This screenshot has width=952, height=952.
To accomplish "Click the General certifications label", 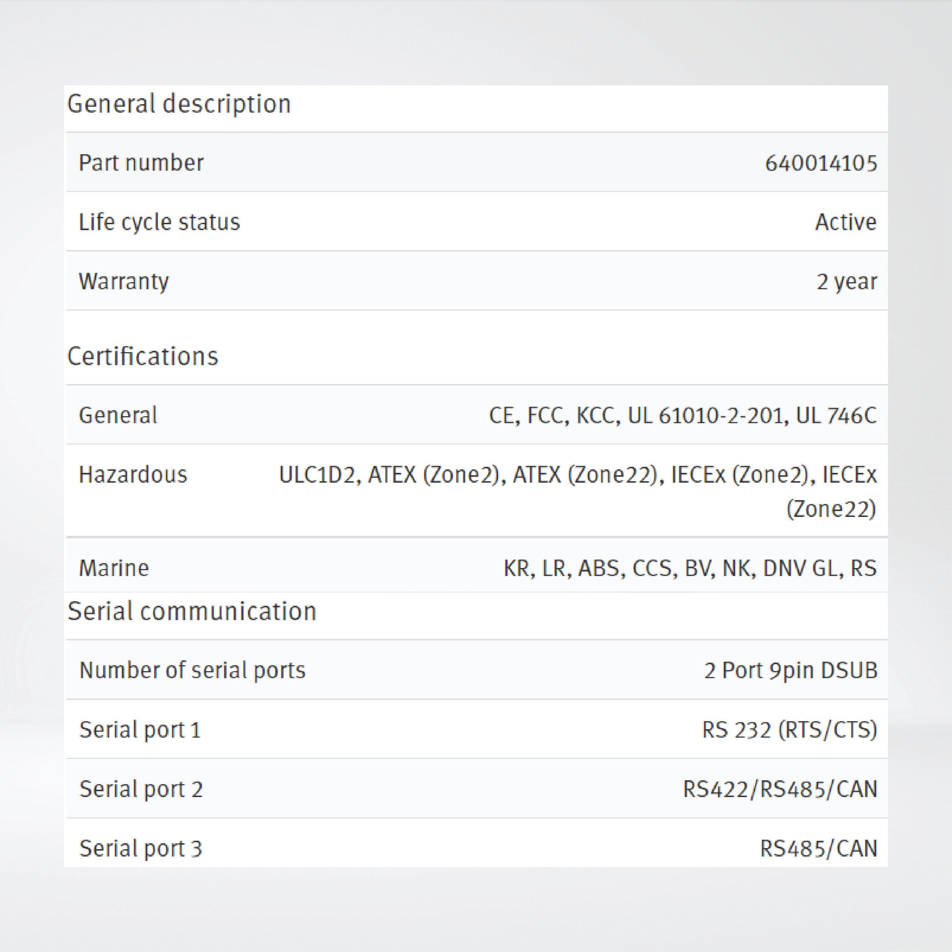I will click(x=118, y=415).
